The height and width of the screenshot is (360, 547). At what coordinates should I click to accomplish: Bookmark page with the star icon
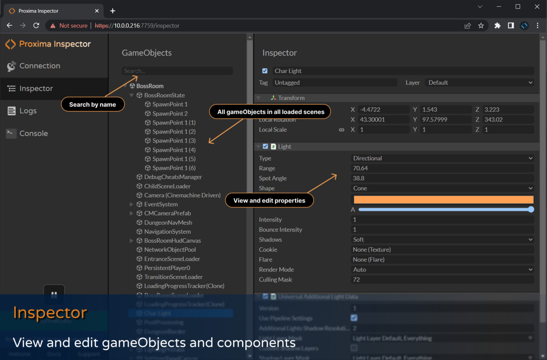481,26
